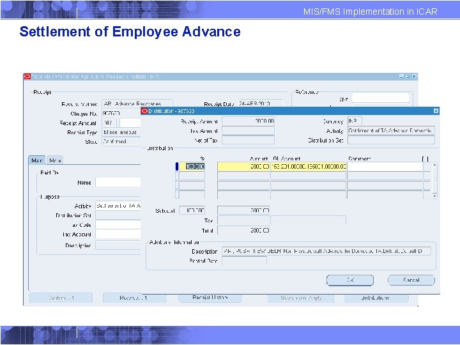
Task: Click the second distribution row GL Account cell
Action: (x=309, y=176)
